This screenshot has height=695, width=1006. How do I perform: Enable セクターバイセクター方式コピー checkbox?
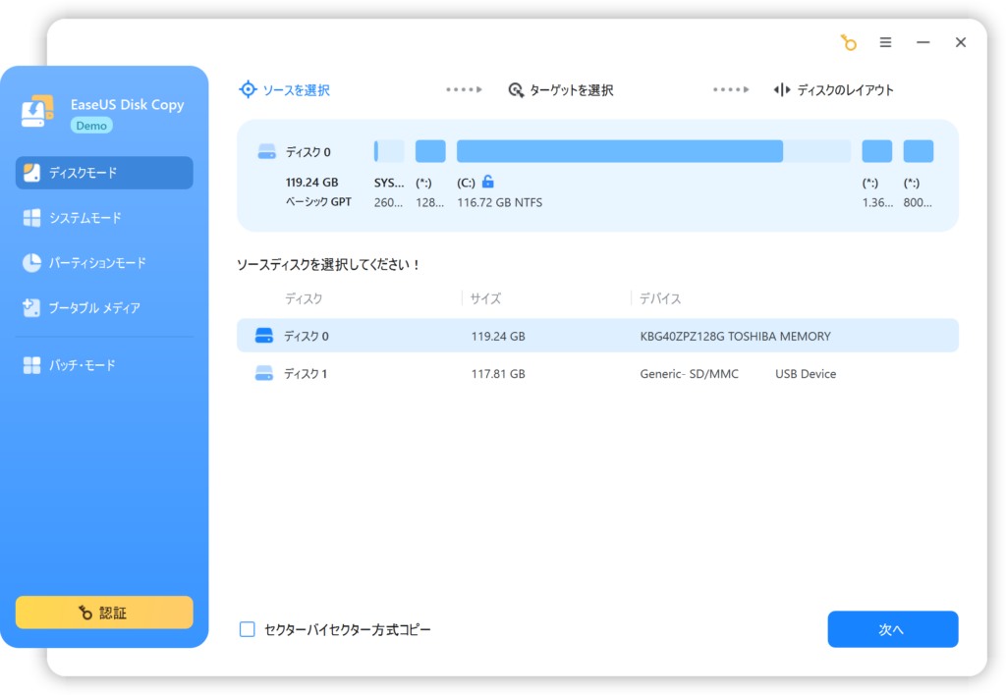(x=247, y=629)
